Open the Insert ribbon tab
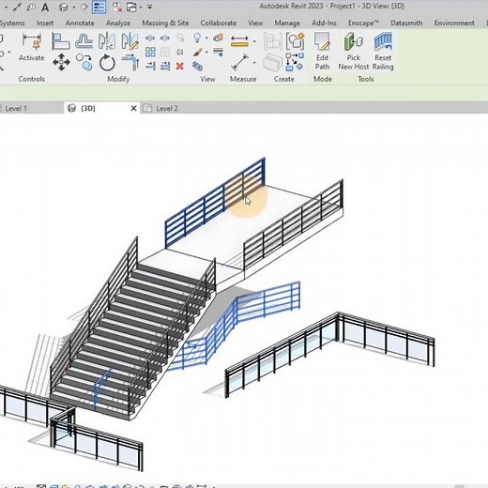The width and height of the screenshot is (488, 488). click(x=45, y=23)
